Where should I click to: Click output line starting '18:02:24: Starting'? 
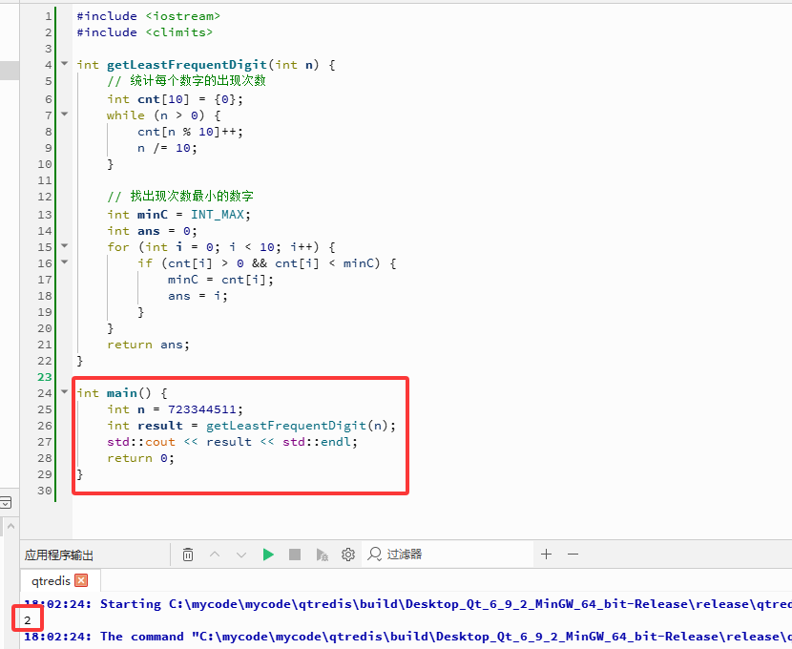(408, 604)
